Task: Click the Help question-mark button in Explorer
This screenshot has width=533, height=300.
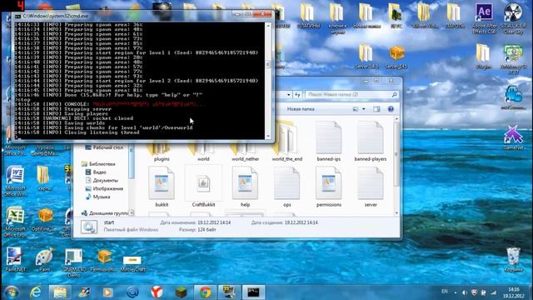Action: pos(391,109)
